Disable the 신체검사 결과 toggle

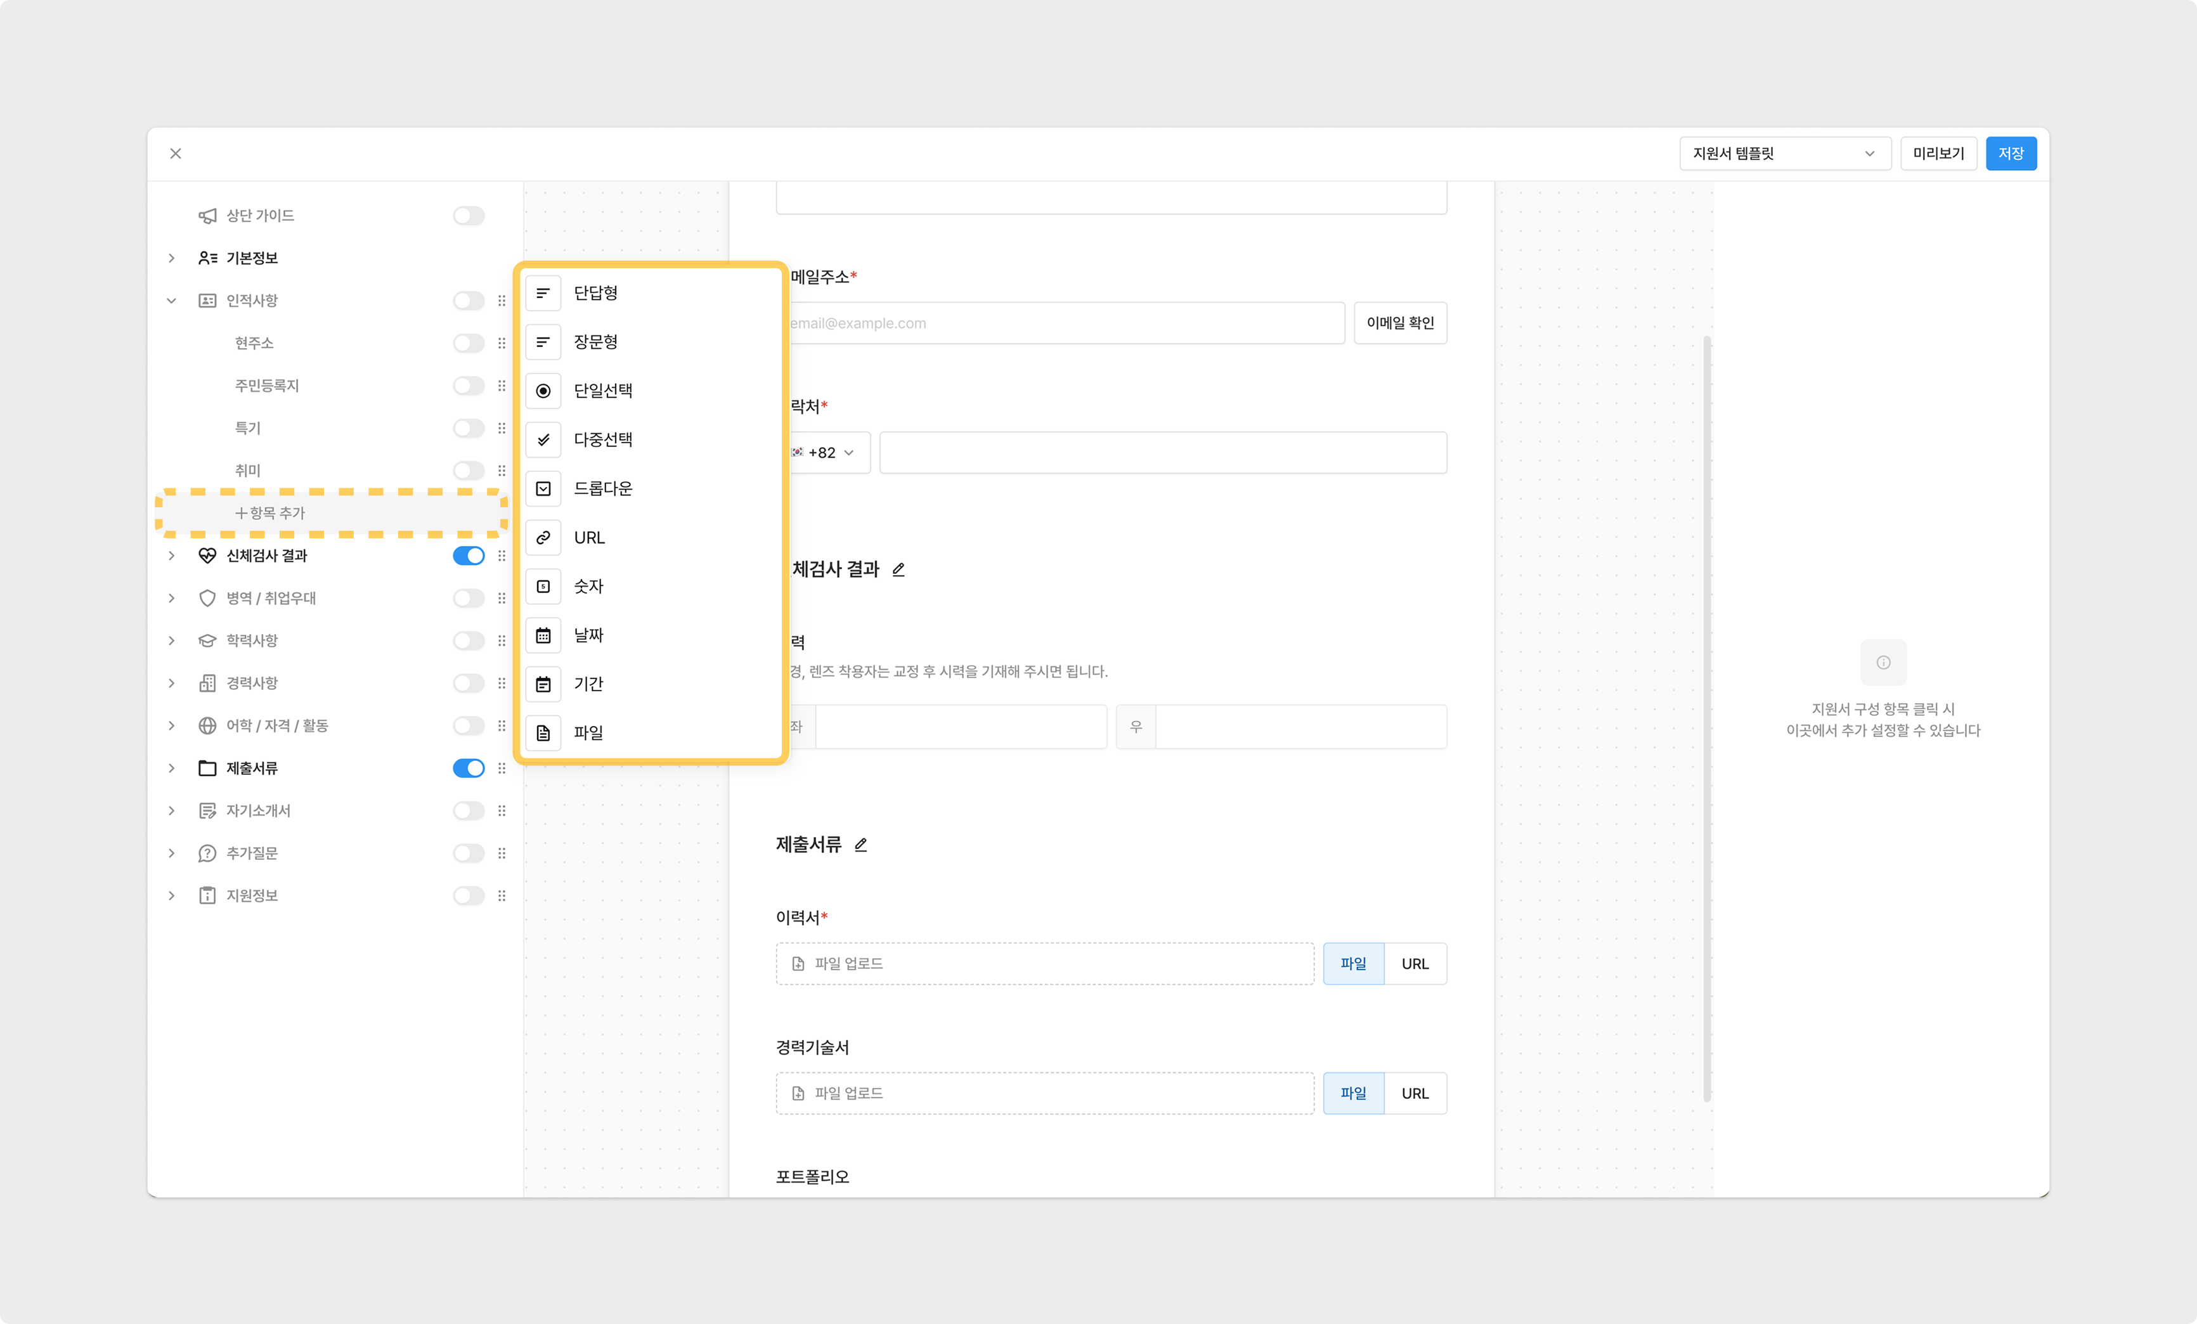pyautogui.click(x=468, y=555)
